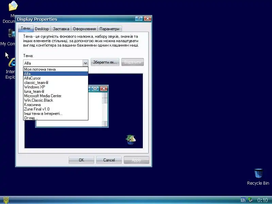Click the theme combo box field showing Alfa
Viewport: 272px width, 204px height.
[56, 63]
